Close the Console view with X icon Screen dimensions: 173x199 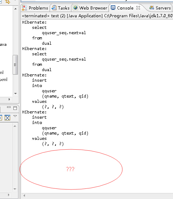tap(138, 8)
